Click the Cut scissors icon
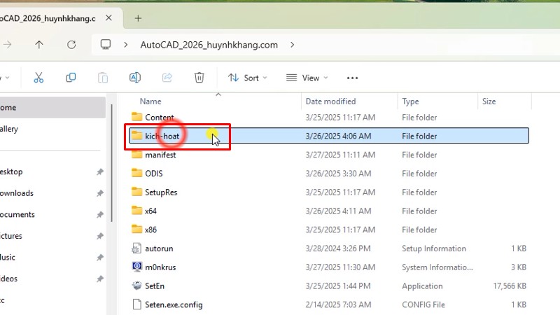Viewport: 560px width, 315px height. coord(38,78)
